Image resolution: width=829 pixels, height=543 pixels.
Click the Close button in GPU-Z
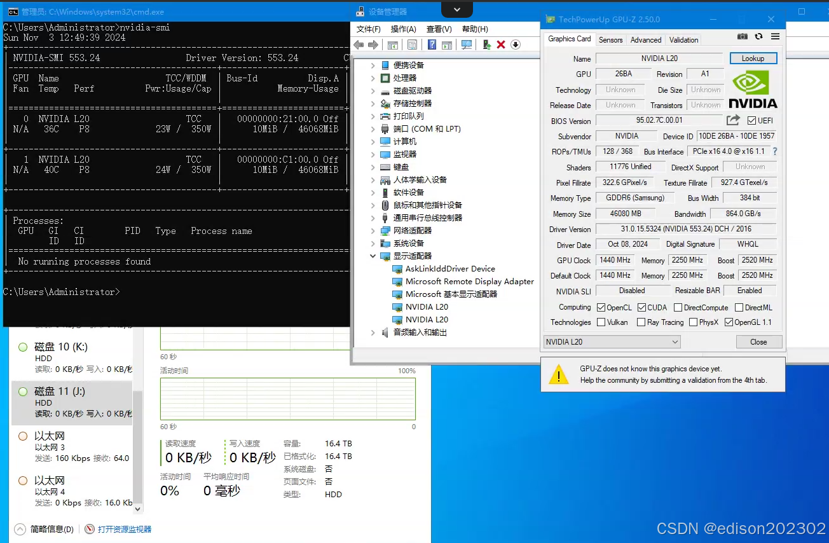[758, 342]
